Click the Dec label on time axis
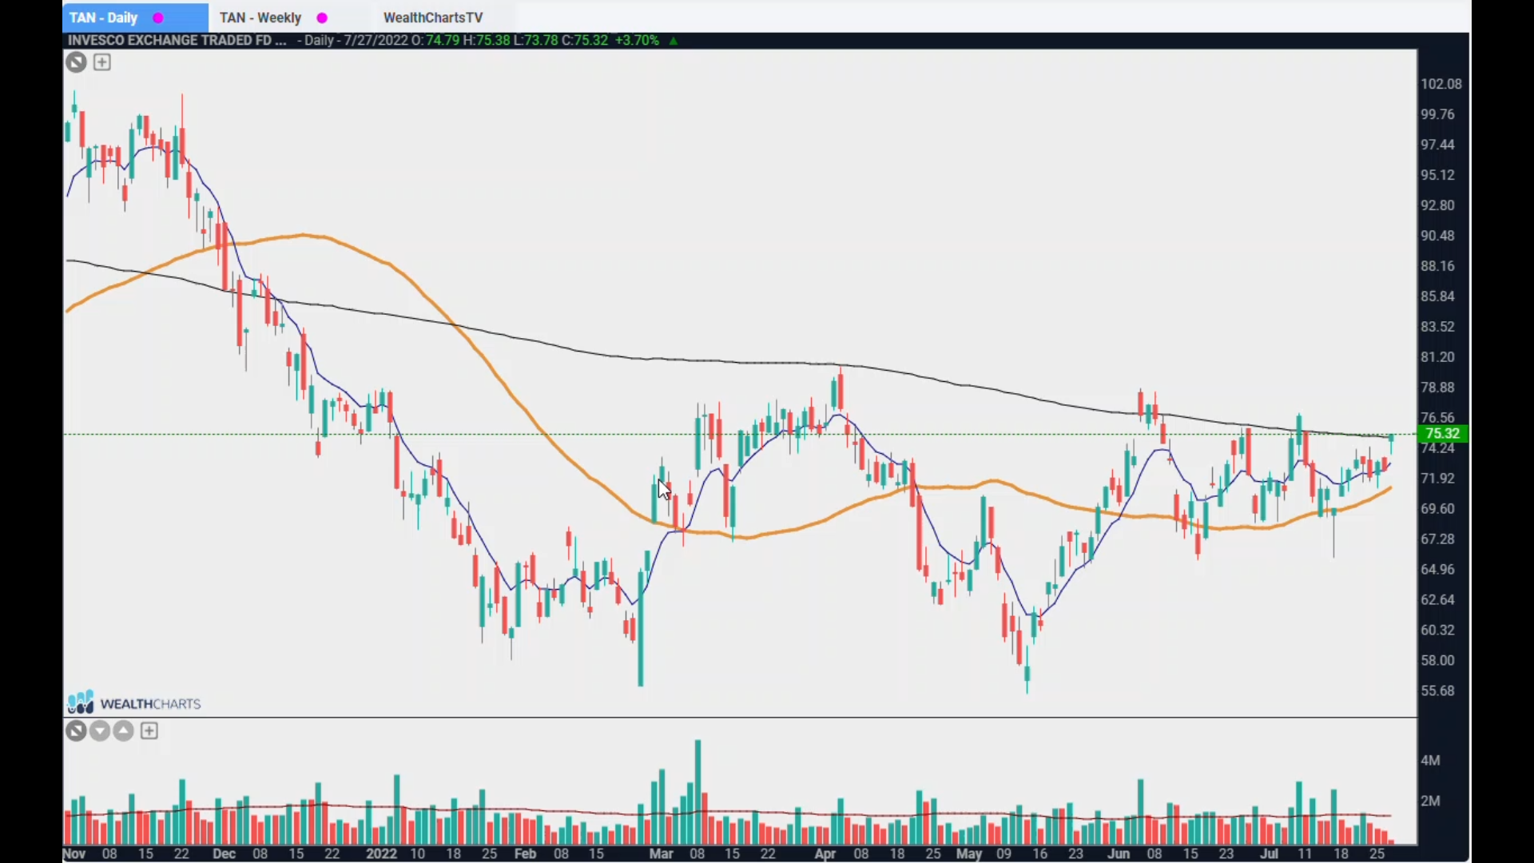The image size is (1534, 863). (x=224, y=854)
